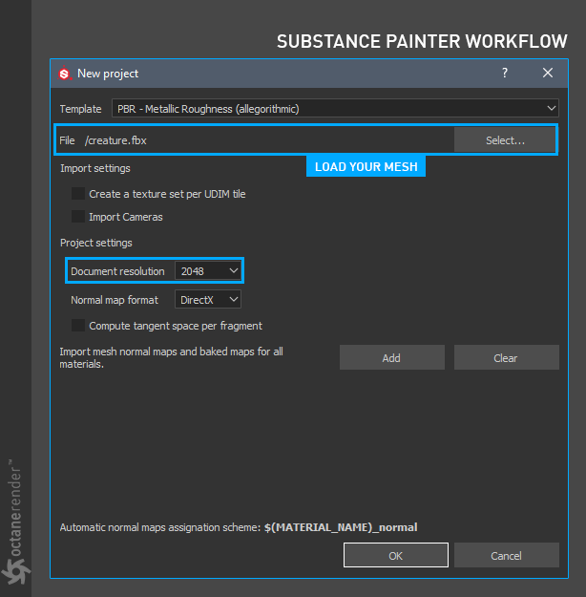Open the Document resolution 2048 dropdown
586x597 pixels.
pyautogui.click(x=208, y=271)
